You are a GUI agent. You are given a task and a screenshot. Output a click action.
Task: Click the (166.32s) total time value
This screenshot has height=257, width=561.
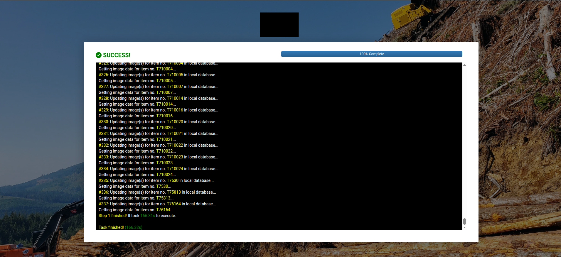tap(134, 227)
